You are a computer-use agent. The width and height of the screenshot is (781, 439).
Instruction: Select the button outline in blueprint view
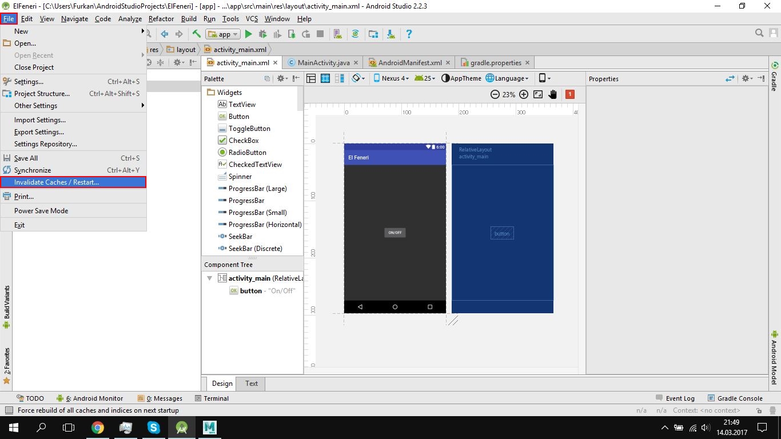pos(502,233)
